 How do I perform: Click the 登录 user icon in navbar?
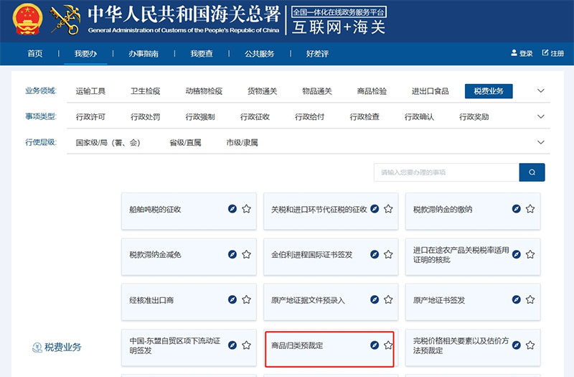click(514, 53)
